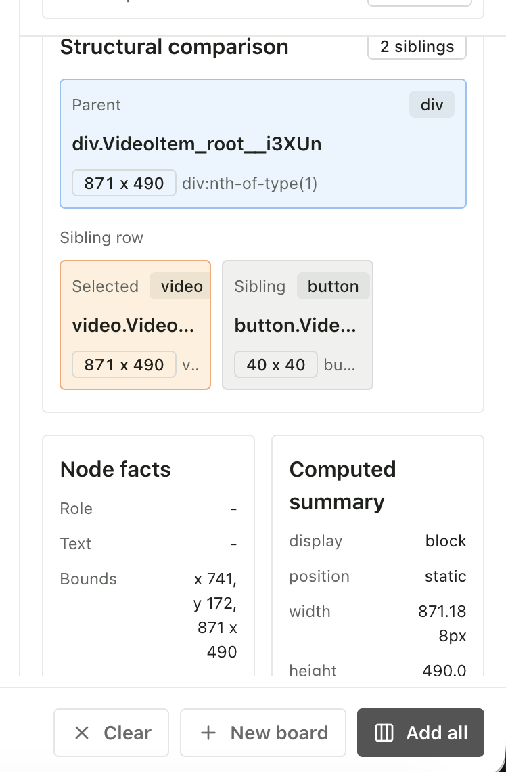Click the plus icon beside New board

208,733
